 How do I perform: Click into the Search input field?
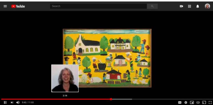(x=98, y=6)
